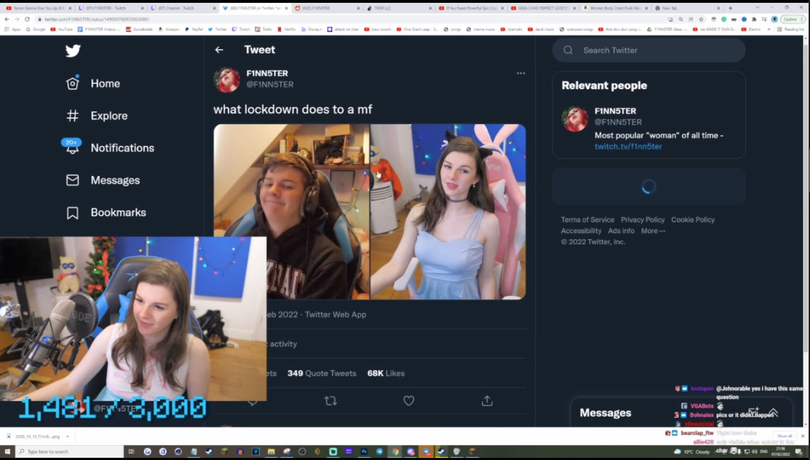810x460 pixels.
Task: Open the Chrome extensions puzzle icon
Action: tap(754, 19)
